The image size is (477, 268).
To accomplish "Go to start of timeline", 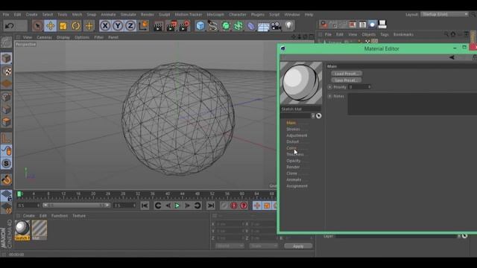I will pos(145,205).
